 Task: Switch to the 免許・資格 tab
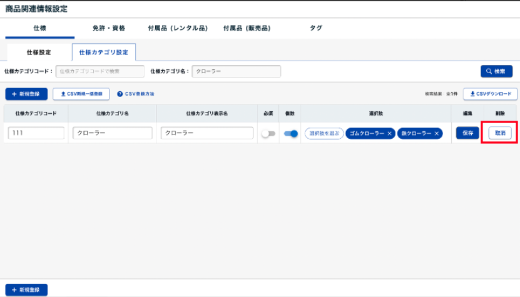click(108, 28)
